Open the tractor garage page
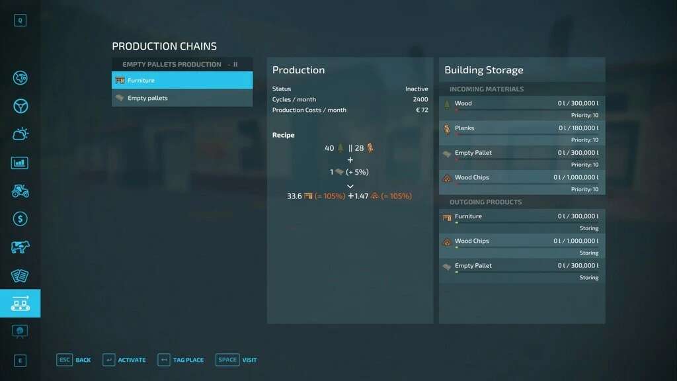 20,191
